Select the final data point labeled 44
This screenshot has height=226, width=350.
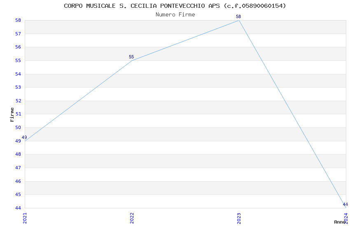pos(345,208)
